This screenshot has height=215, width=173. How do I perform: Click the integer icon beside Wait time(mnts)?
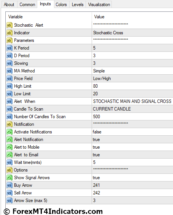(x=10, y=162)
